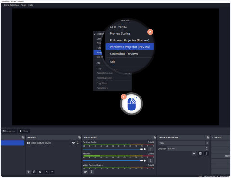Viewport: 231px width, 178px height.
Task: Open transition properties three-dot menu
Action: (206, 154)
